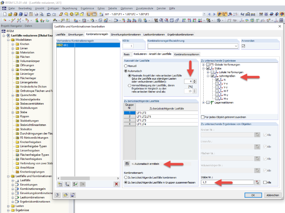The width and height of the screenshot is (285, 213).
Task: Click the view in Z direction icon
Action: 195,20
